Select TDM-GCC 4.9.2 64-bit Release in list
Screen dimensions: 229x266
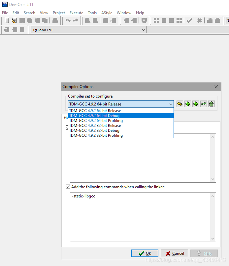point(121,111)
